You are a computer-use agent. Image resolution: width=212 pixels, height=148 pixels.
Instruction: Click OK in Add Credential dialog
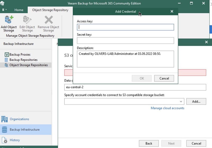(142, 78)
